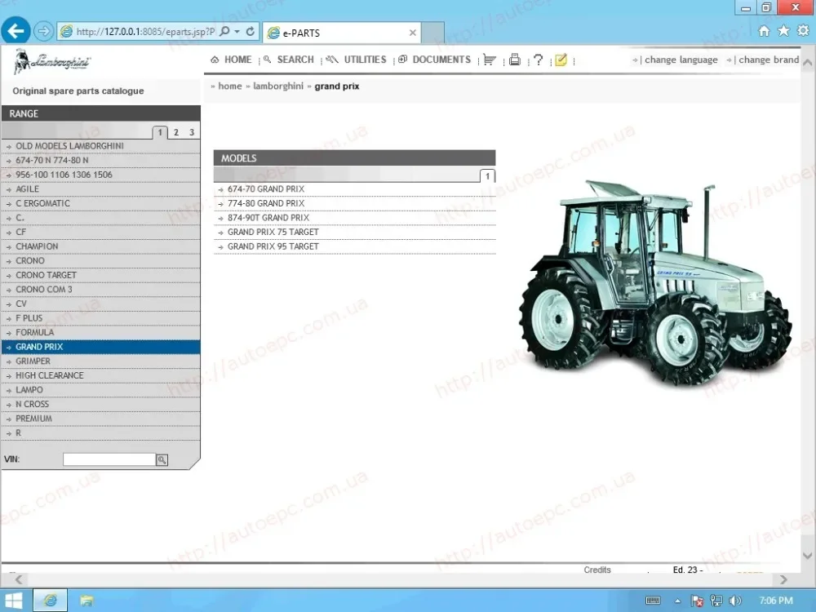Click the Search toolbar icon
The image size is (816, 612).
tap(288, 59)
